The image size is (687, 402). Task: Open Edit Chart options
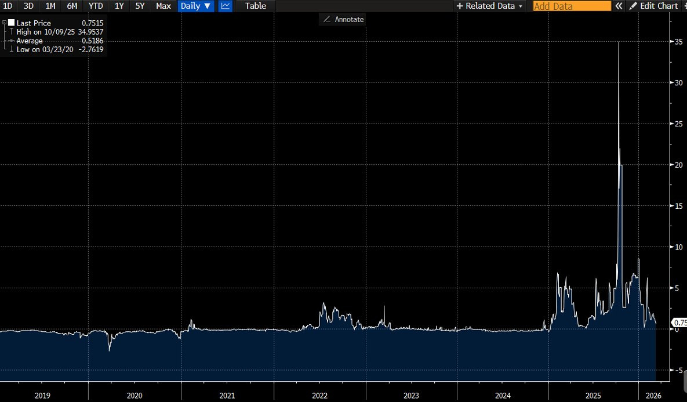[x=654, y=6]
